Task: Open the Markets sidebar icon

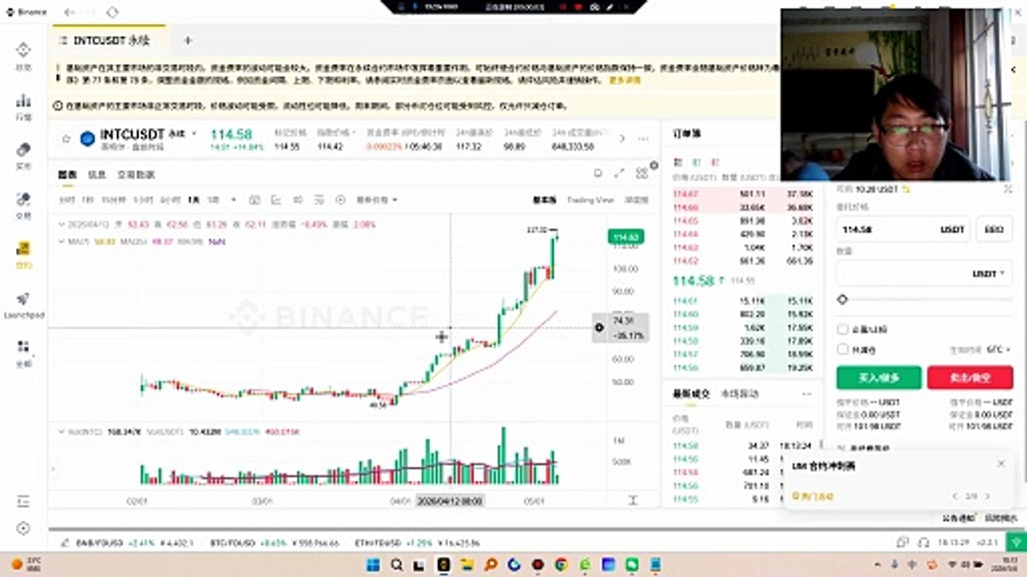Action: (23, 100)
